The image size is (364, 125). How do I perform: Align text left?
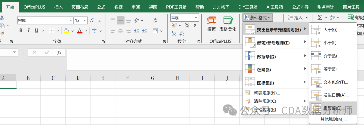coord(113,31)
